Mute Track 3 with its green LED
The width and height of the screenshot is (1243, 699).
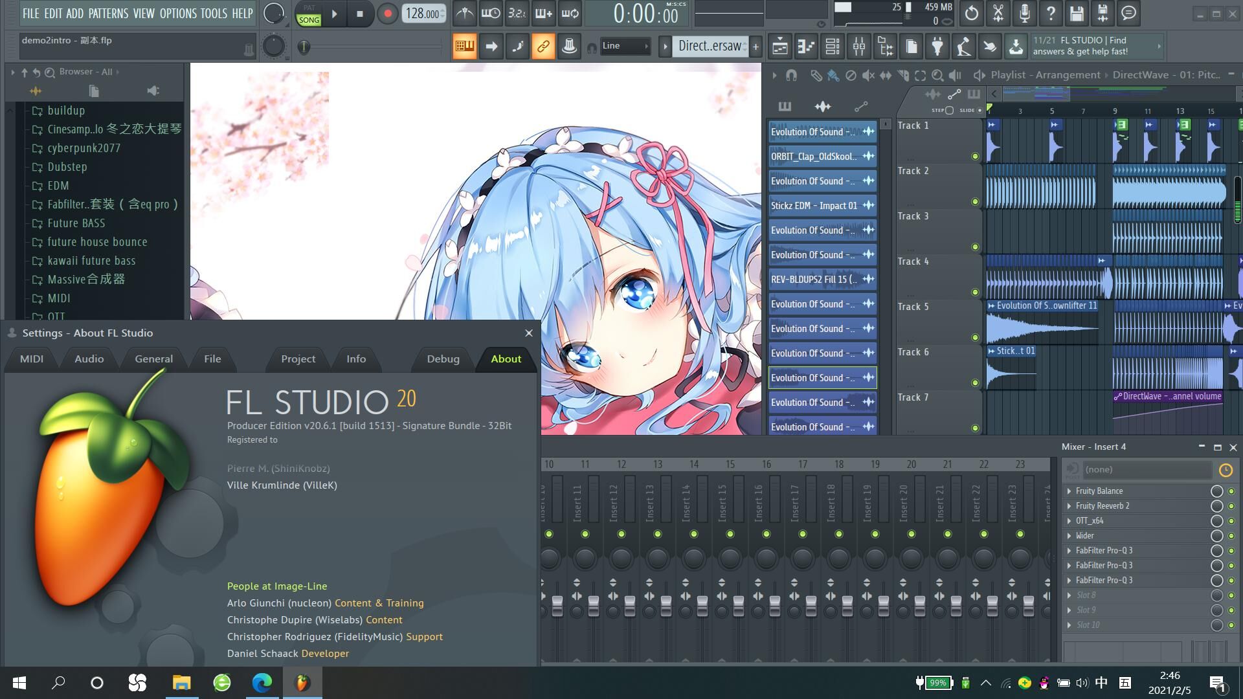coord(975,247)
